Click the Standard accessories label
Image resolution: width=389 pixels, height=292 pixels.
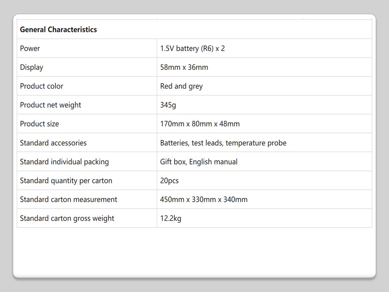(x=53, y=143)
